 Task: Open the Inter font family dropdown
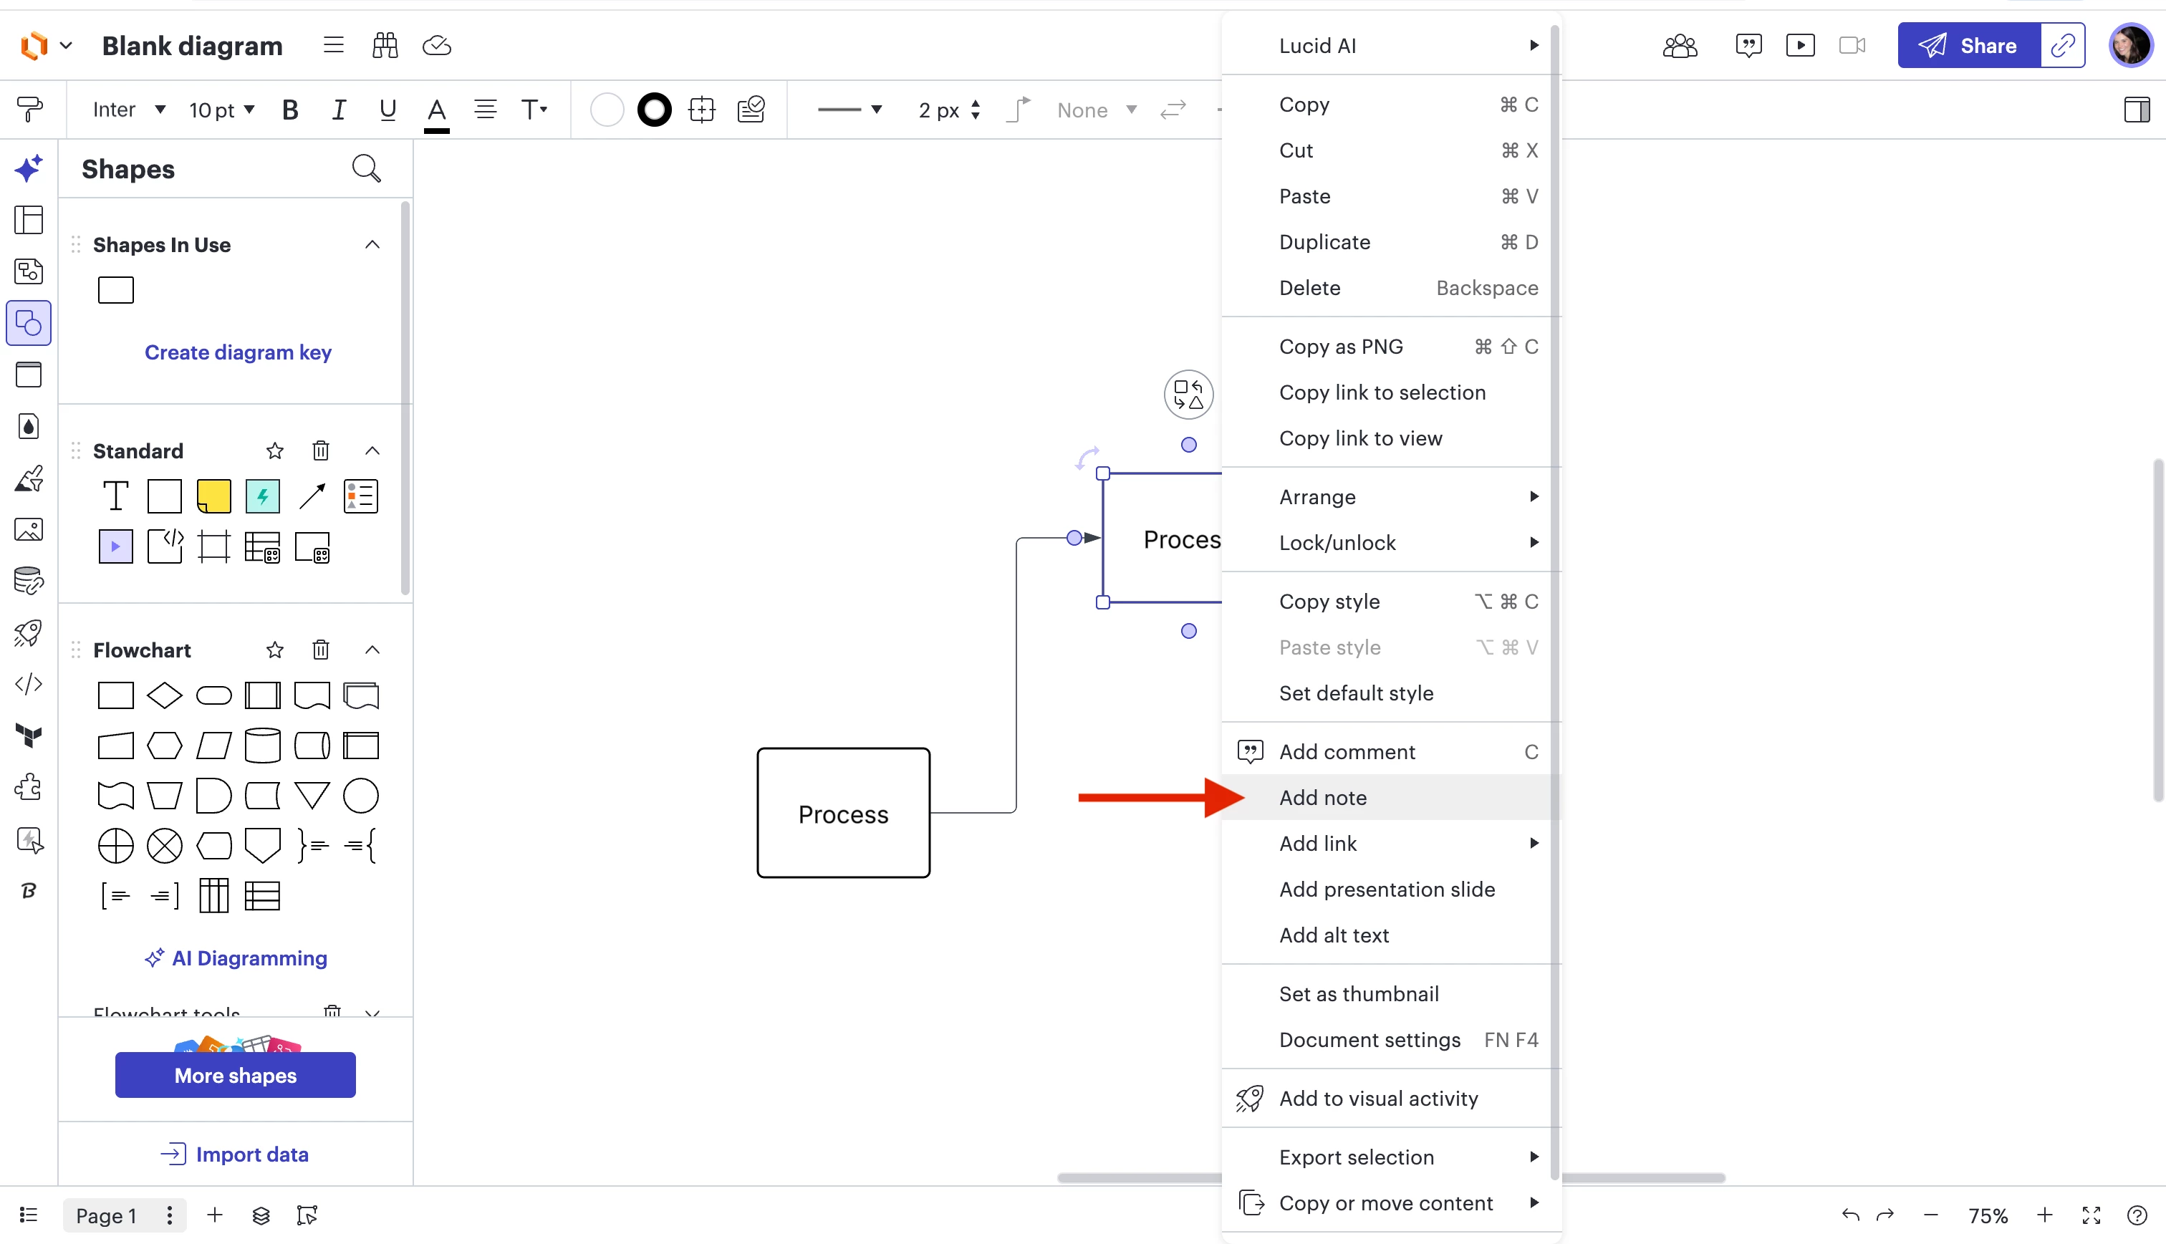(128, 110)
